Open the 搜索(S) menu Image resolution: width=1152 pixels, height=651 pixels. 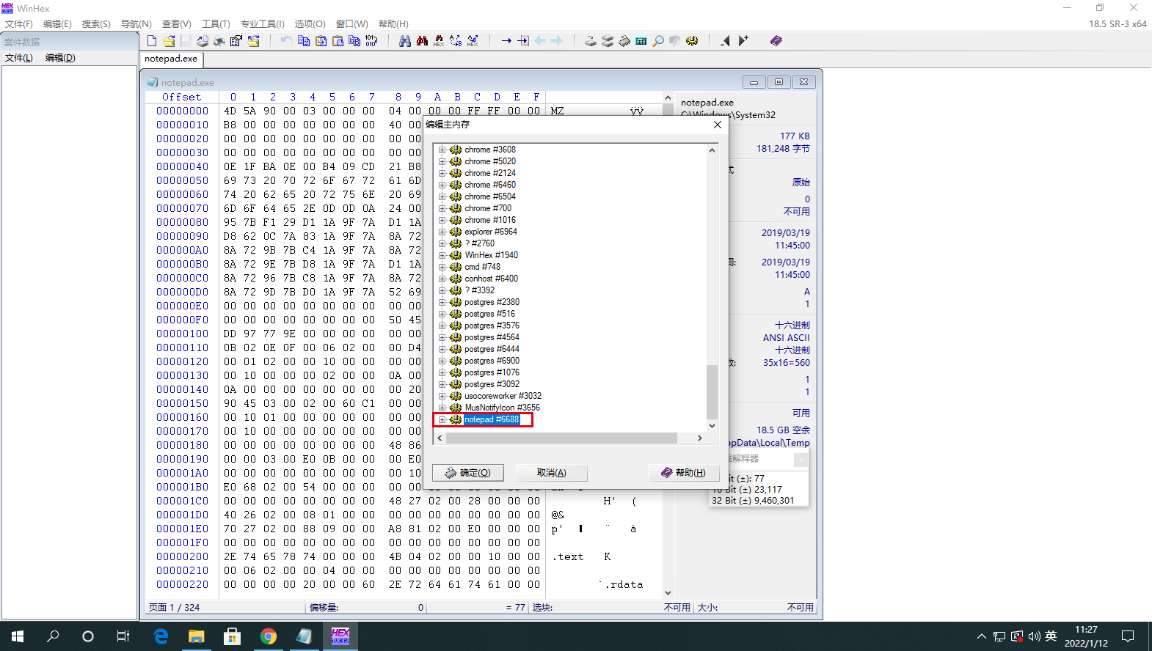[96, 24]
